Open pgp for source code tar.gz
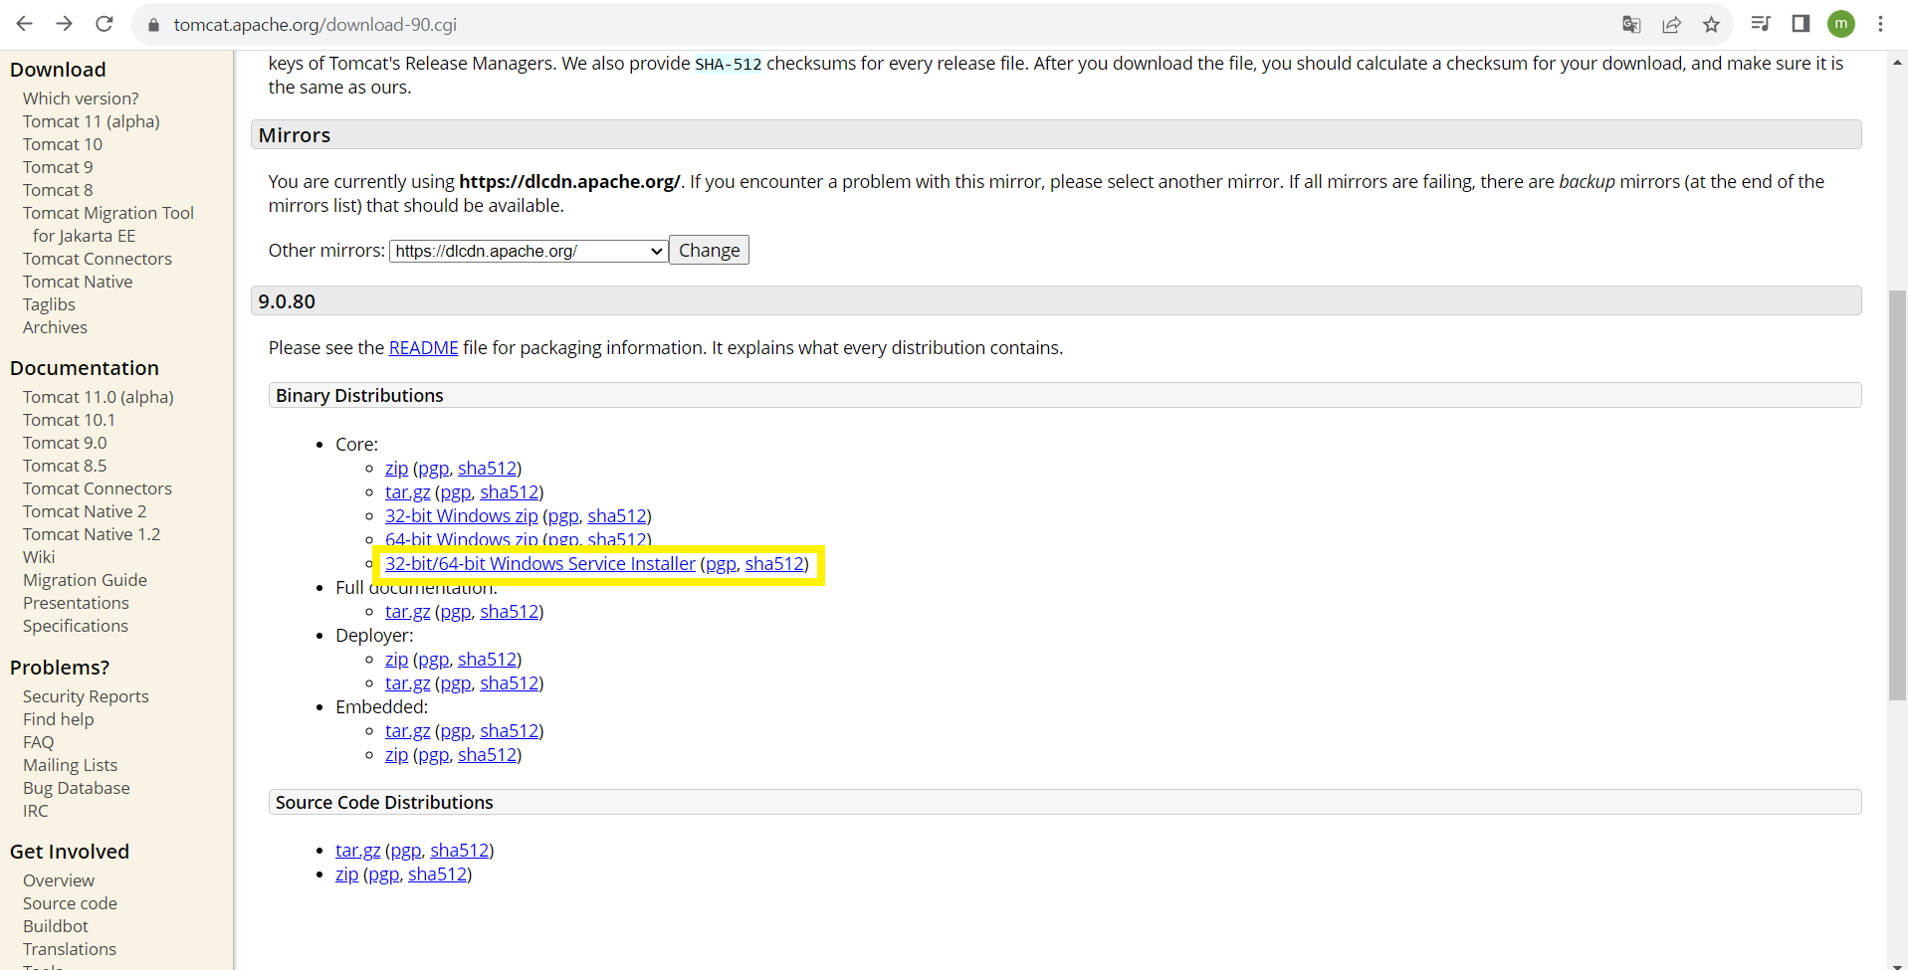This screenshot has height=970, width=1908. [x=405, y=851]
